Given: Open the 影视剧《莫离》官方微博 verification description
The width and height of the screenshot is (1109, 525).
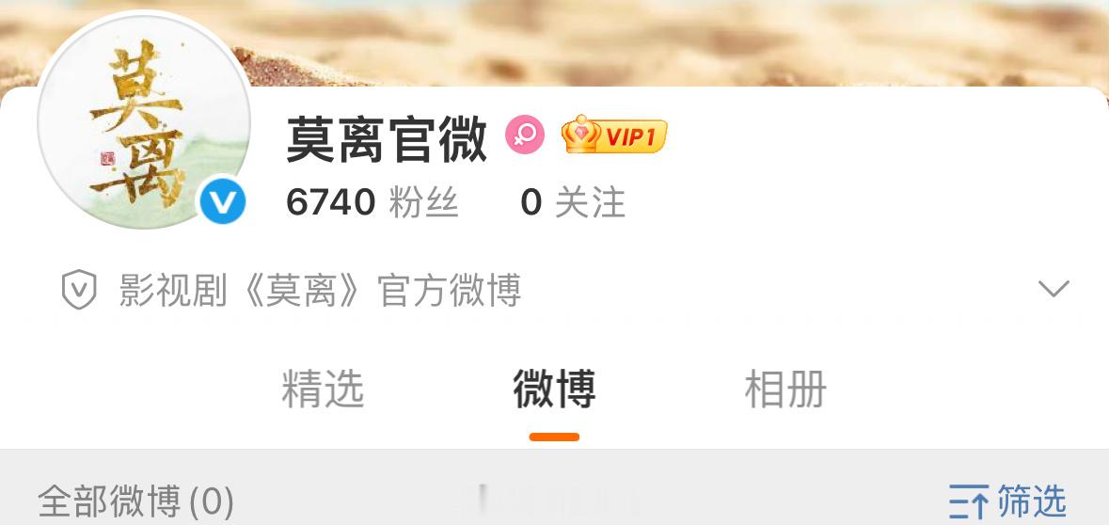Looking at the screenshot, I should [321, 290].
